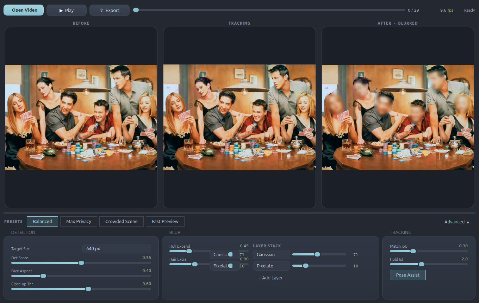Click the Hold (s) slider handle
Screen dimensions: 479x303
coord(422,264)
